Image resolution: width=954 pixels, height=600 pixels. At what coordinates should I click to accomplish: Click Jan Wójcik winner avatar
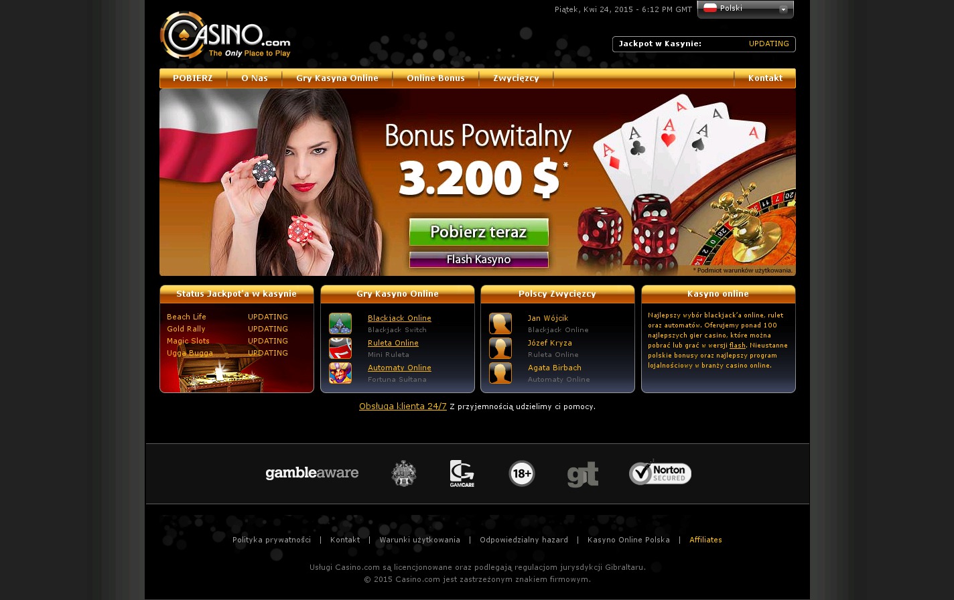coord(500,323)
